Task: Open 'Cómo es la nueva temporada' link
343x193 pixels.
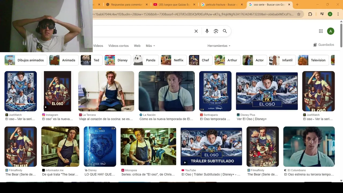Action: [166, 119]
